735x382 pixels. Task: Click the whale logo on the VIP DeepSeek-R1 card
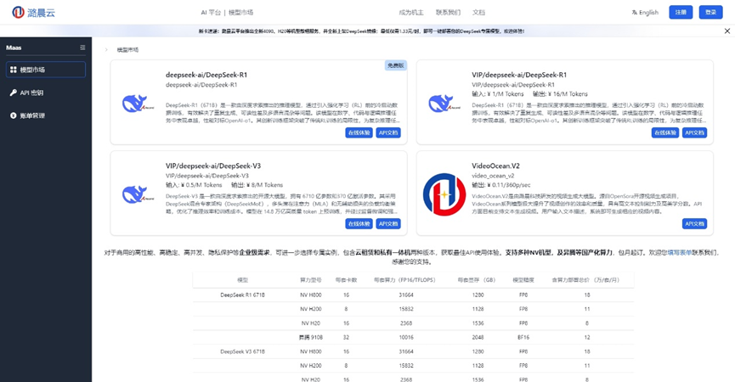click(444, 103)
